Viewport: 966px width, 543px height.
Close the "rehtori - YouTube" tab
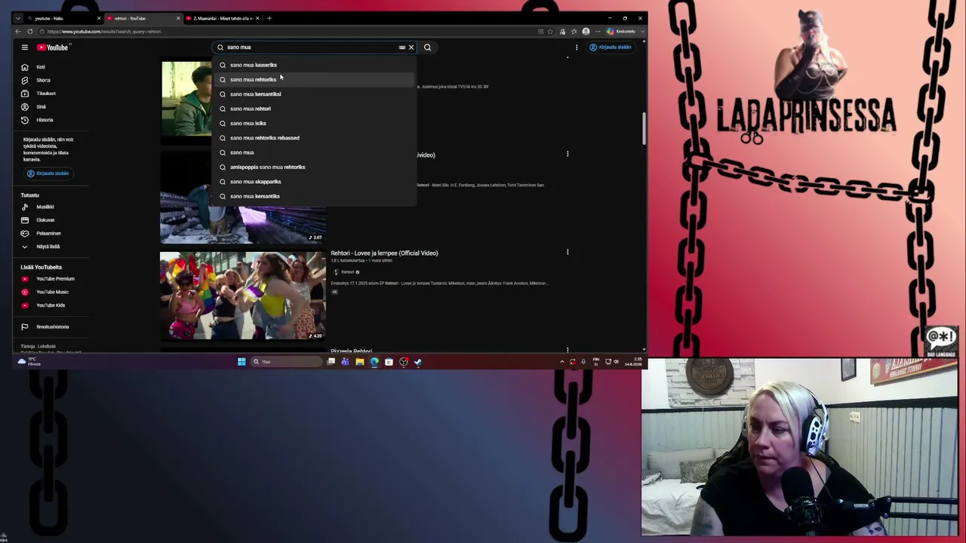(x=178, y=18)
